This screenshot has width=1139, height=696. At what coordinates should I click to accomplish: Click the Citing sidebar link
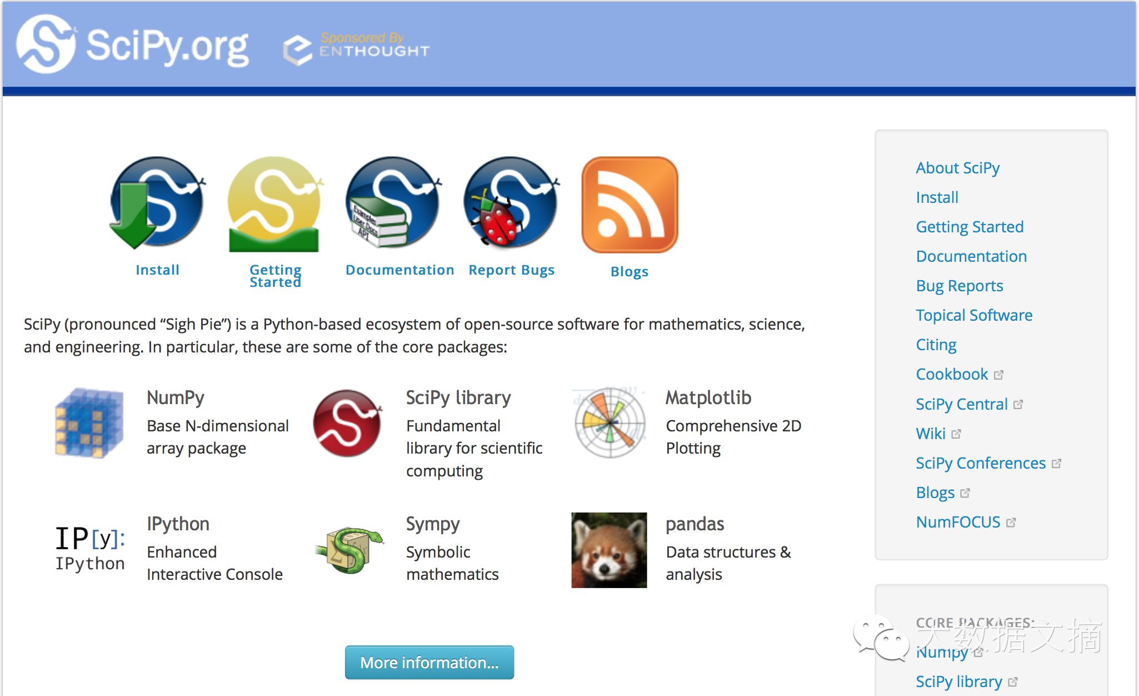click(x=936, y=345)
